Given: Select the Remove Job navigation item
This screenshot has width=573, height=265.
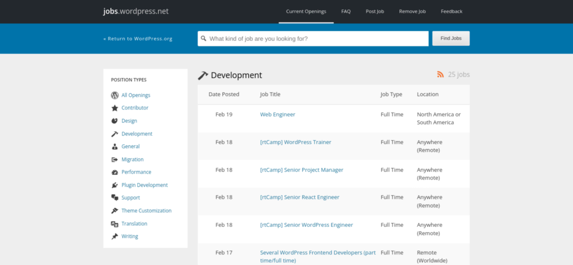Looking at the screenshot, I should point(412,11).
